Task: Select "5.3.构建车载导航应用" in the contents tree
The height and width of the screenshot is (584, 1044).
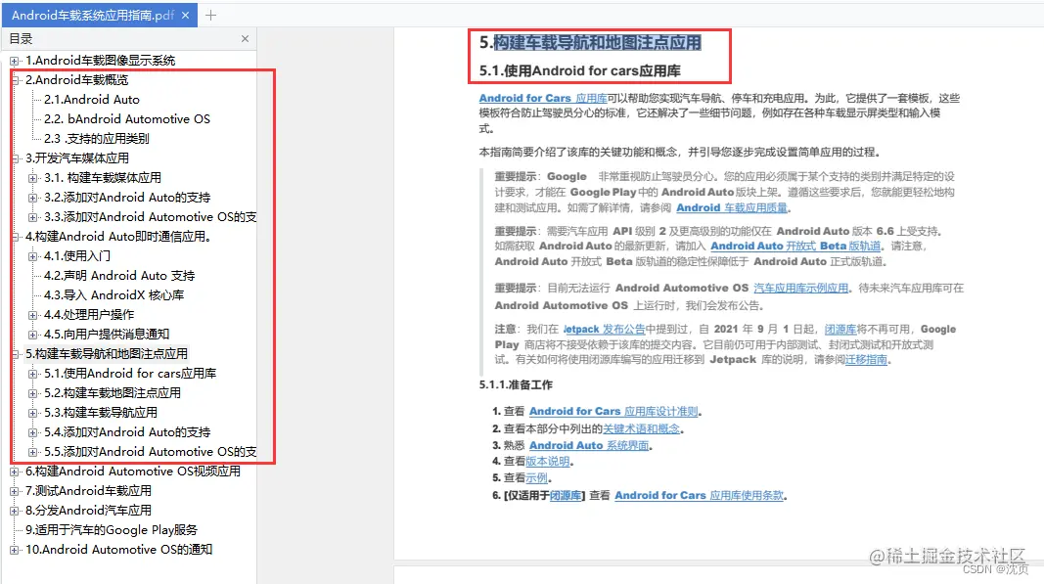Action: click(x=98, y=412)
